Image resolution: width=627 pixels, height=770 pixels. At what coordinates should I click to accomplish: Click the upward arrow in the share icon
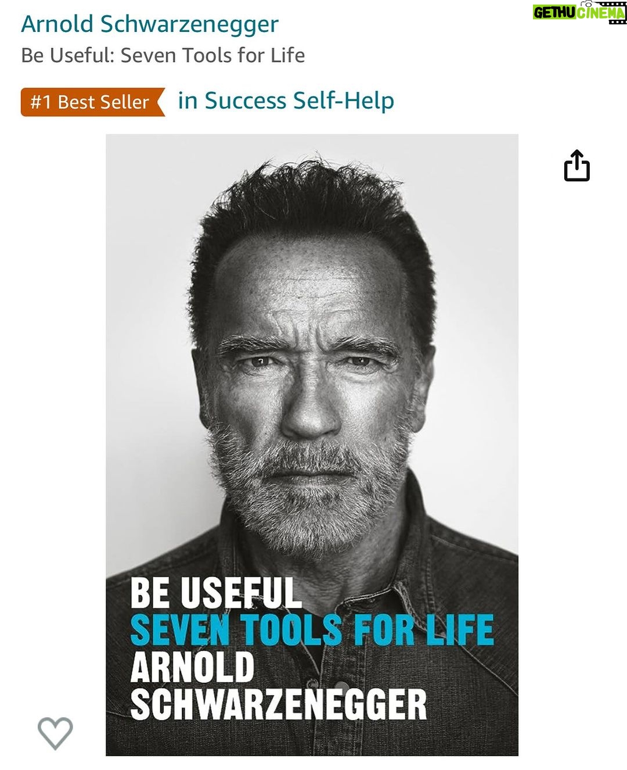pos(576,160)
